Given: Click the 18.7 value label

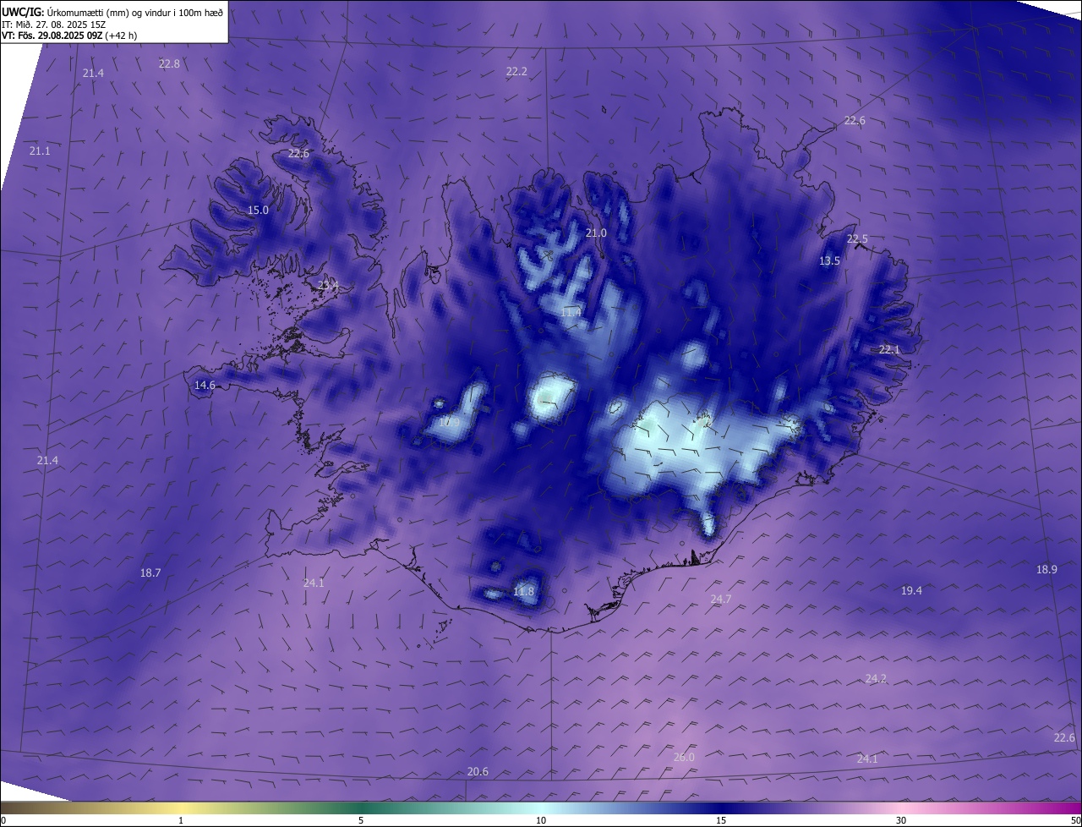Looking at the screenshot, I should (x=150, y=572).
